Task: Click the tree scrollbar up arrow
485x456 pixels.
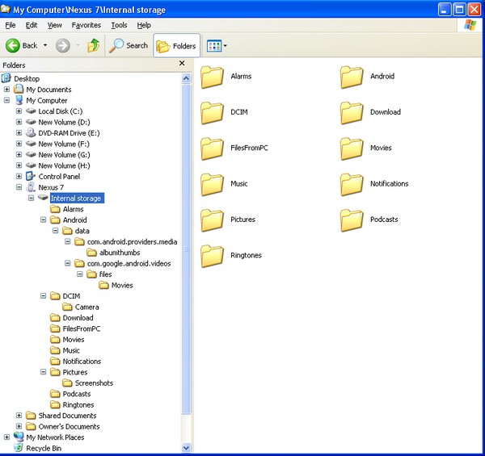Action: [x=186, y=78]
